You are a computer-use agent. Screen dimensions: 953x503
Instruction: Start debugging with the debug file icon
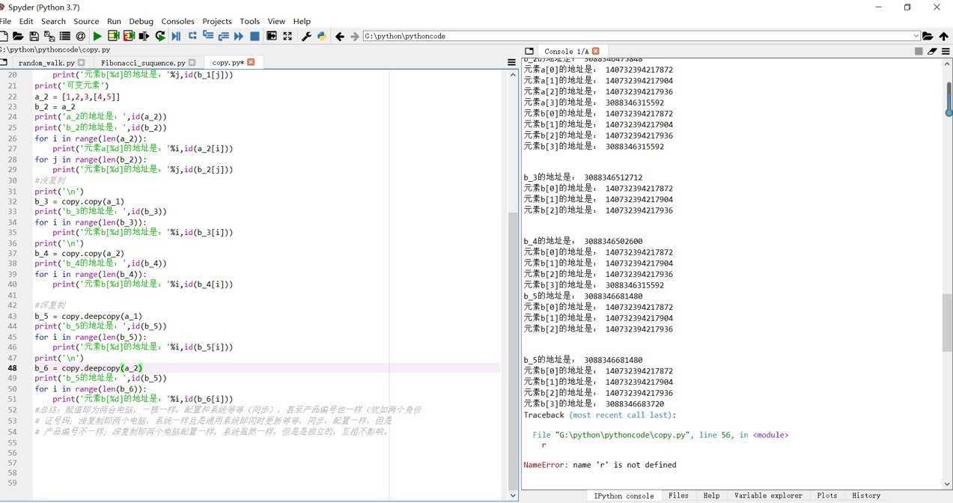(176, 36)
